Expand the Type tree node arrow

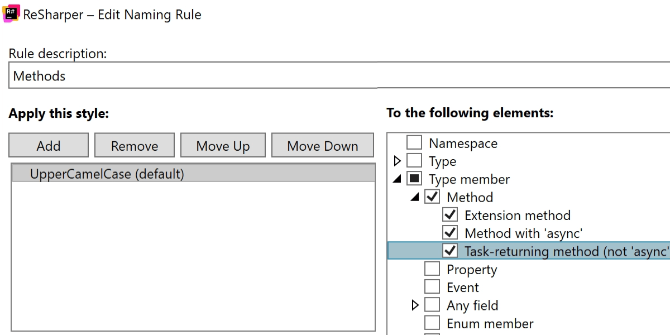pyautogui.click(x=397, y=161)
